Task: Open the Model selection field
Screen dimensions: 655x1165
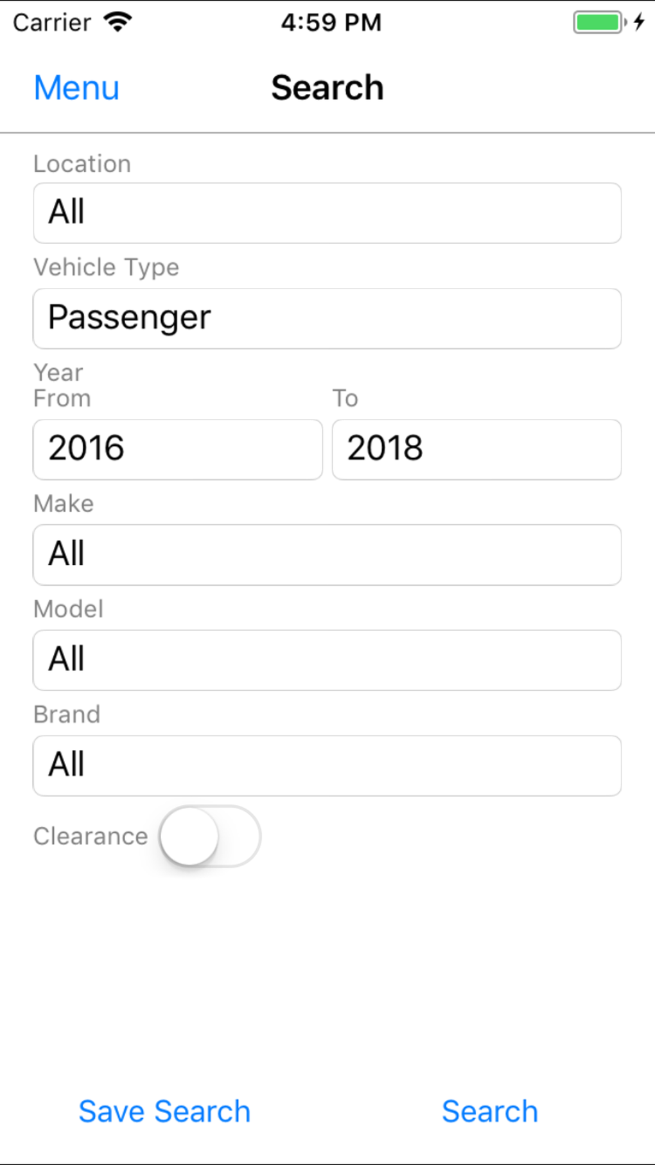Action: 327,660
